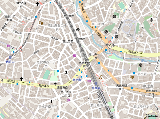Click the shopping cart icon near 代官山 station

click(x=8, y=45)
